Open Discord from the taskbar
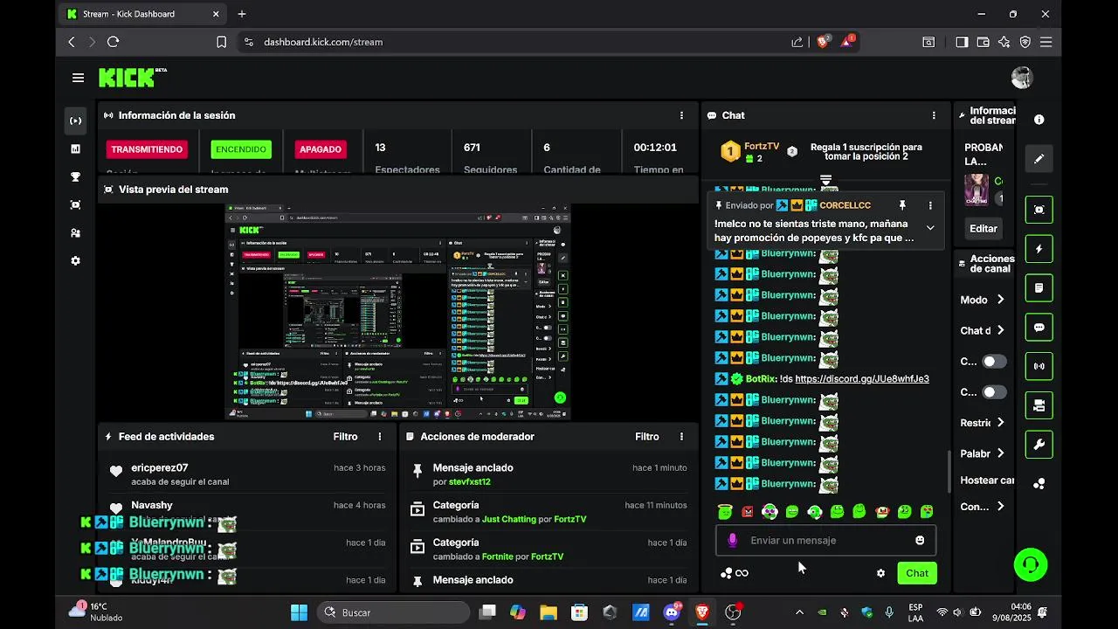Image resolution: width=1118 pixels, height=629 pixels. pyautogui.click(x=672, y=612)
